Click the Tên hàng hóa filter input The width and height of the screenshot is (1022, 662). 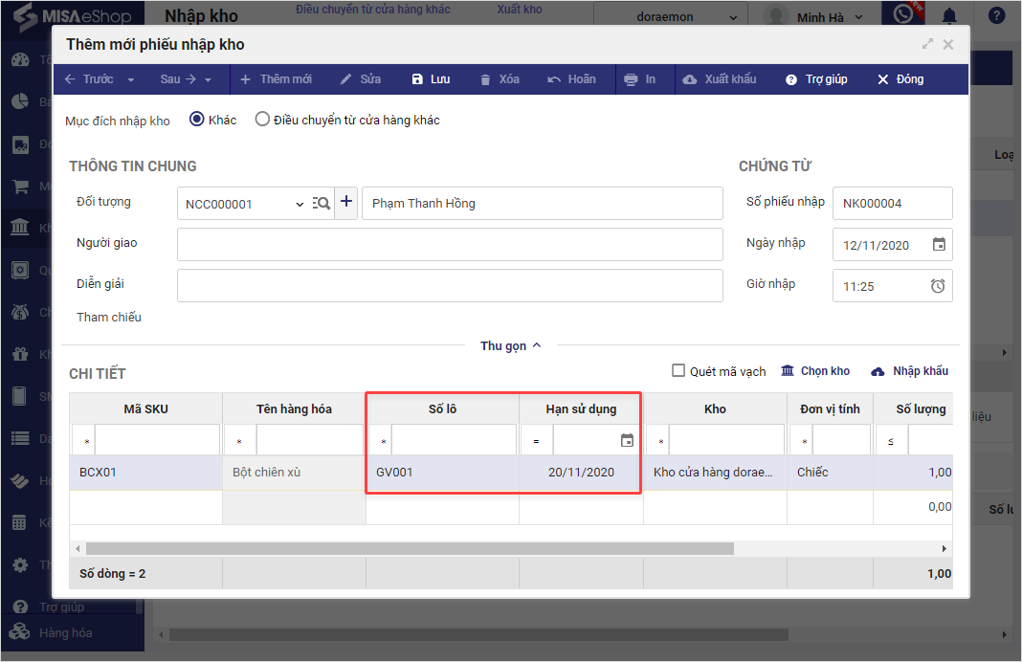pos(310,440)
